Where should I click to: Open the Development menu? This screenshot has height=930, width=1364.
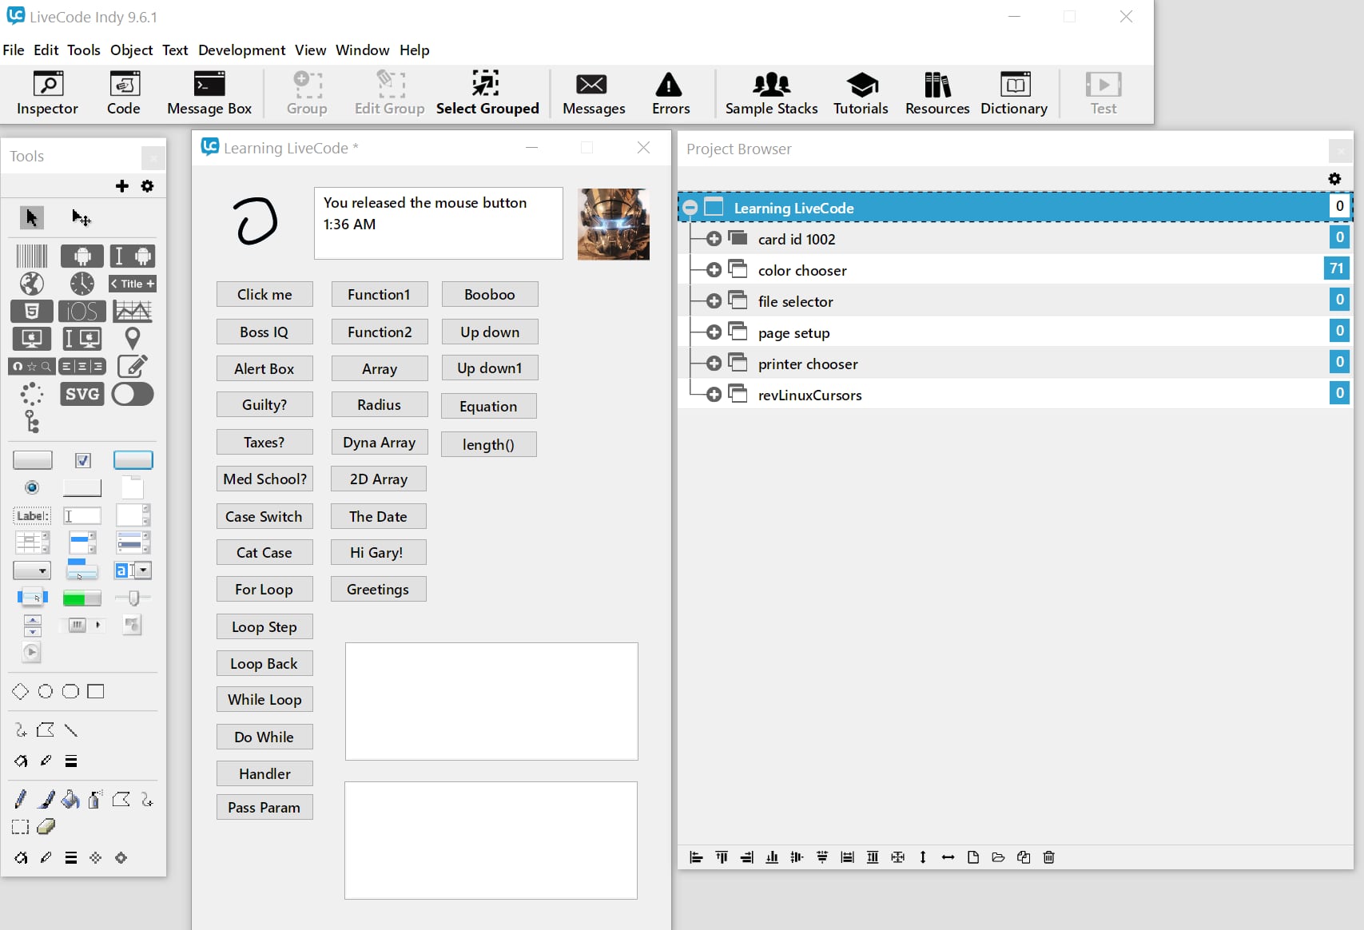[x=241, y=50]
